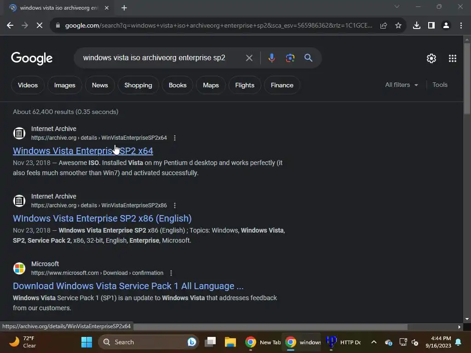Select the Flights filter
The width and height of the screenshot is (471, 353).
click(x=245, y=85)
